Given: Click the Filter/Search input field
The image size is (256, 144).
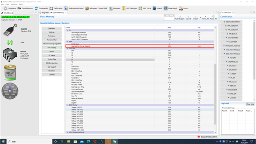Looking at the screenshot, I should point(169,18).
